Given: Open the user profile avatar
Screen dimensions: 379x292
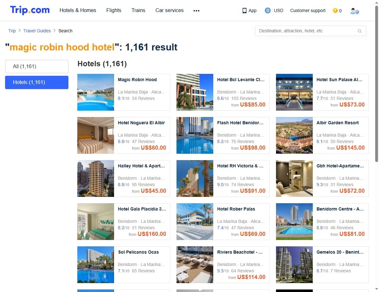Looking at the screenshot, I should click(355, 11).
